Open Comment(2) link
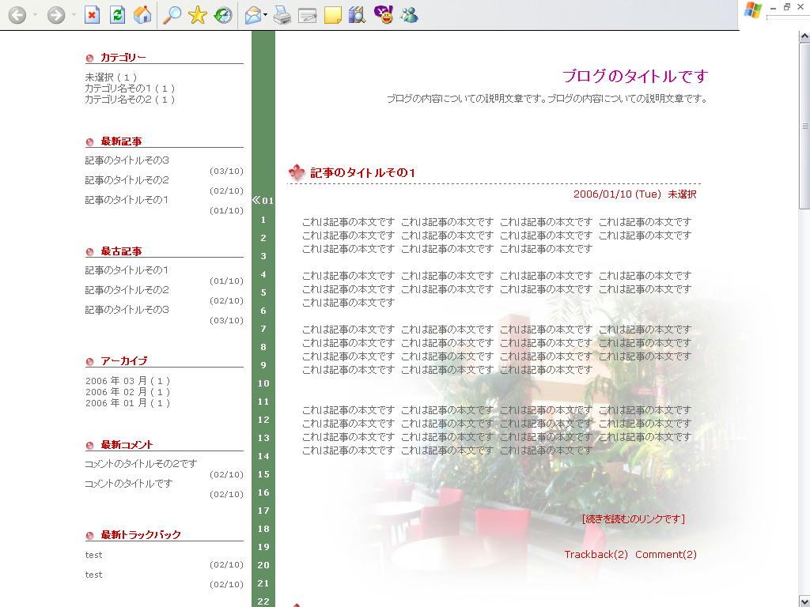This screenshot has width=810, height=607. coord(666,554)
